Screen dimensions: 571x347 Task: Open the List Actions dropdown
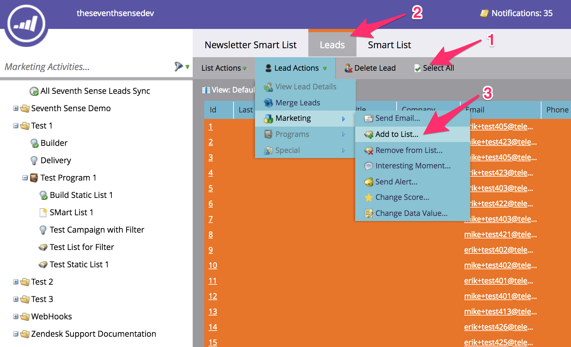(x=224, y=68)
